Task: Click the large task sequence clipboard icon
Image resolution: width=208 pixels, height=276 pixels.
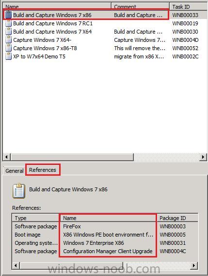Action: [x=18, y=191]
